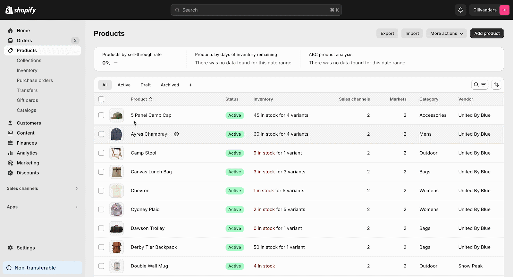513x277 pixels.
Task: Preview Ayres Chambray with eye icon
Action: pos(176,134)
